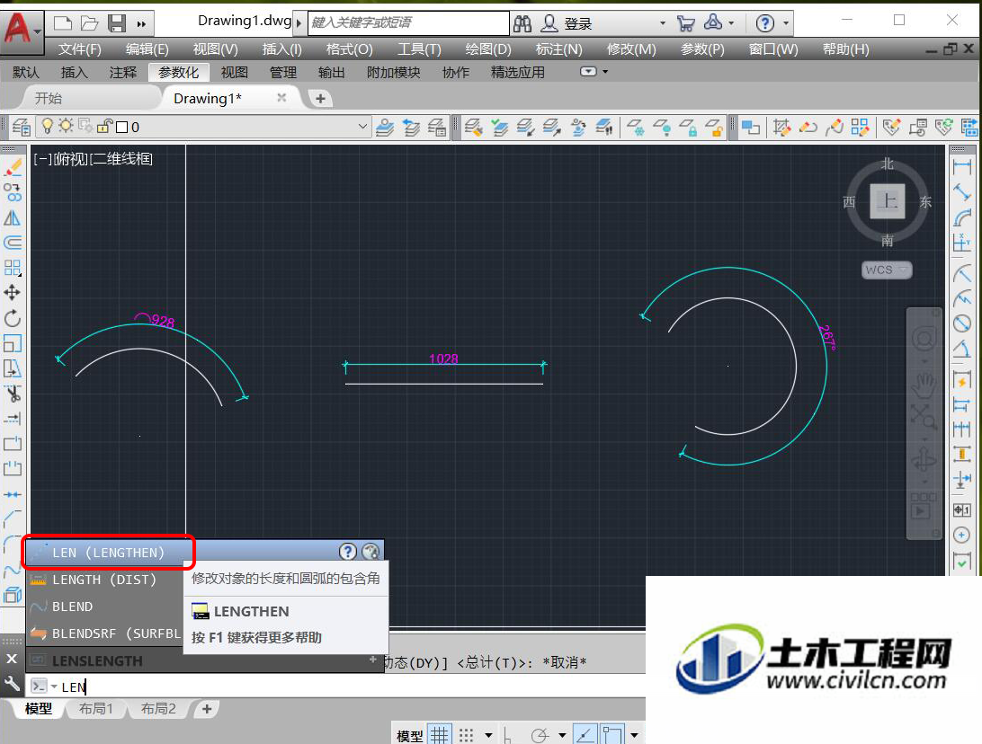982x744 pixels.
Task: Expand the layer list dropdown arrow
Action: [362, 127]
